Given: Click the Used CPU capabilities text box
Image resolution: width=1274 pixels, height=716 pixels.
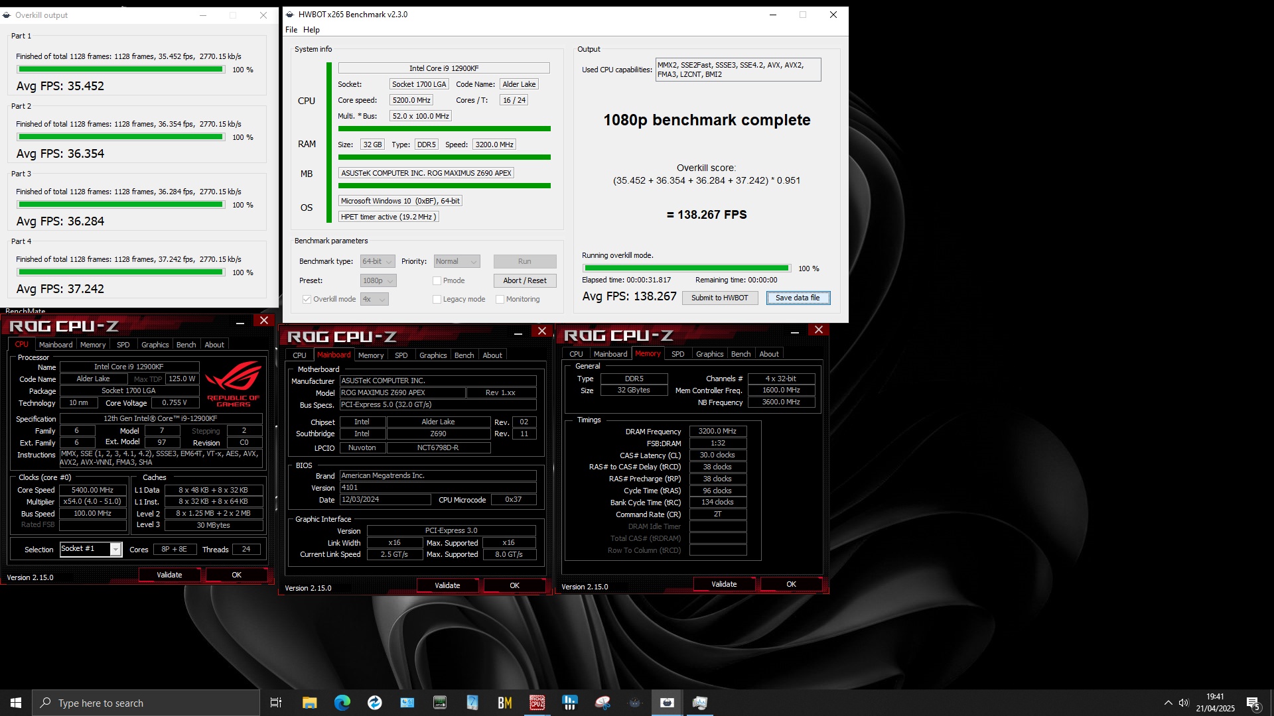Looking at the screenshot, I should click(738, 70).
